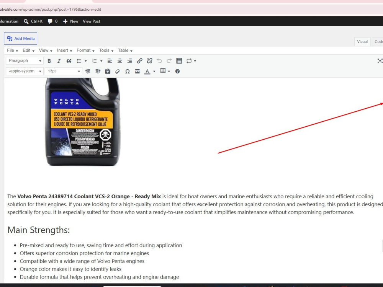Switch to the Visual editor tab
Screen dimensions: 383x287
coord(362,42)
